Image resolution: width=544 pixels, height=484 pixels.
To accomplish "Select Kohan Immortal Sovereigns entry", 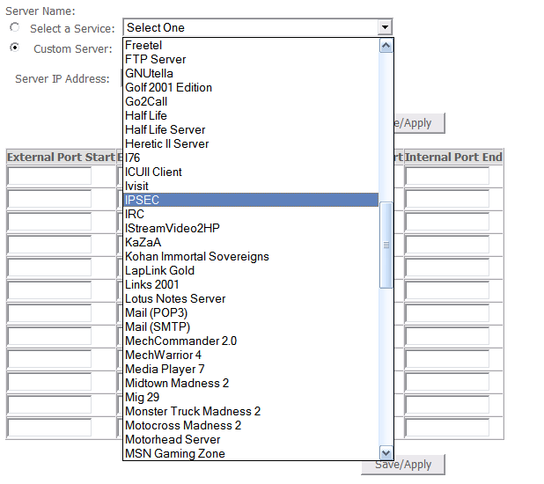I will point(251,256).
